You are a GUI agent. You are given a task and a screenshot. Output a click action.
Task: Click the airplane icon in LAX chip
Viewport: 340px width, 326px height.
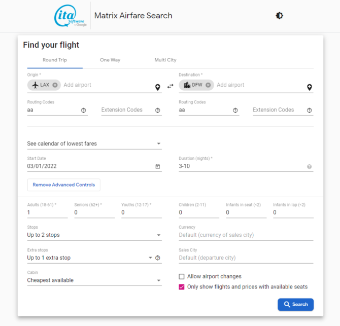click(35, 85)
